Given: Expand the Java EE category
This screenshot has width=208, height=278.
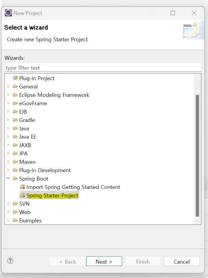Looking at the screenshot, I should point(8,137).
